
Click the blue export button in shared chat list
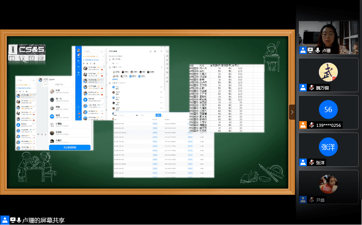pos(70,147)
